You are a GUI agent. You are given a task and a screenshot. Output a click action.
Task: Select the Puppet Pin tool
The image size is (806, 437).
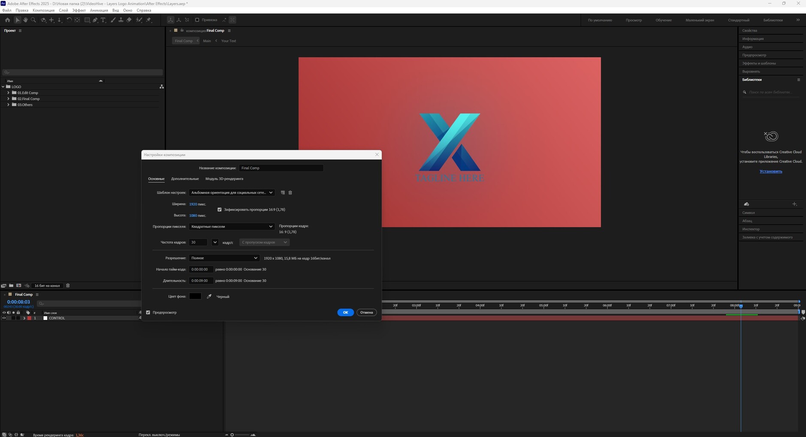click(x=149, y=20)
